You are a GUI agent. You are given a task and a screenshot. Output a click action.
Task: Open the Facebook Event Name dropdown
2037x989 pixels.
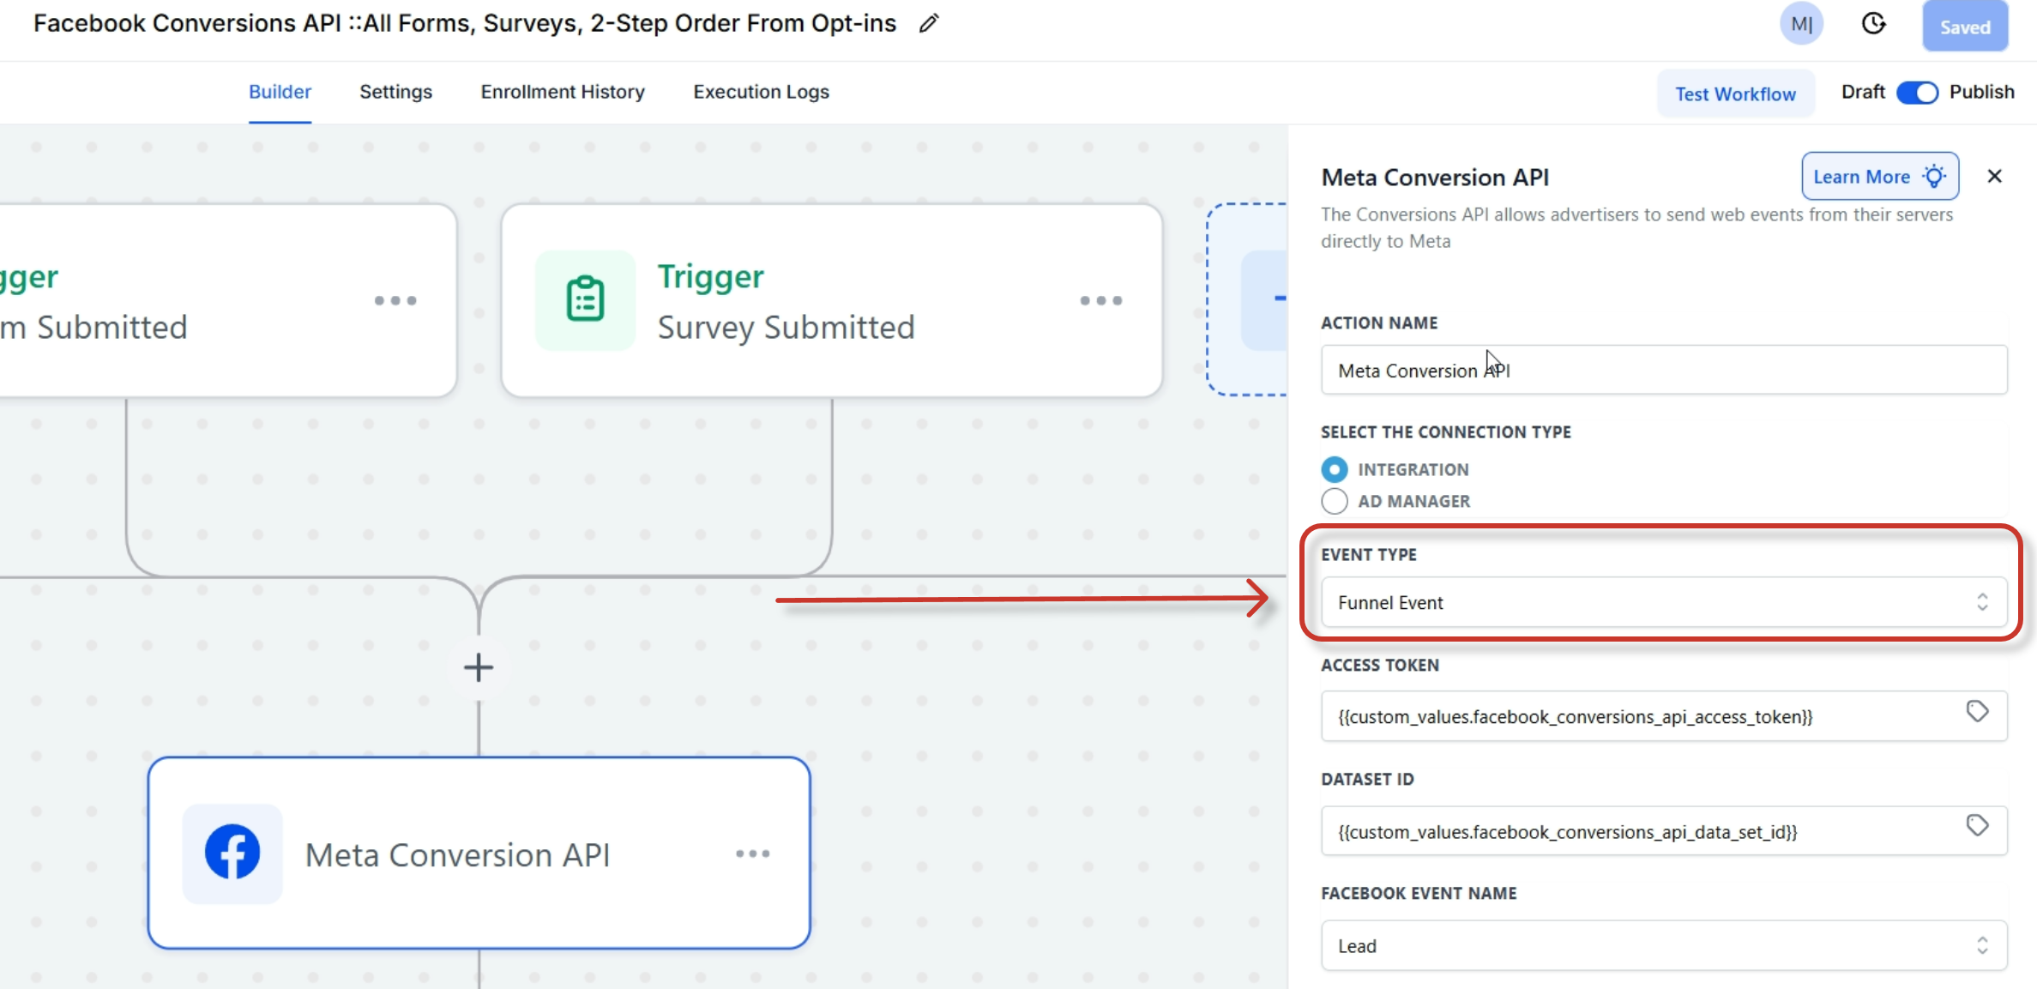[x=1663, y=945]
